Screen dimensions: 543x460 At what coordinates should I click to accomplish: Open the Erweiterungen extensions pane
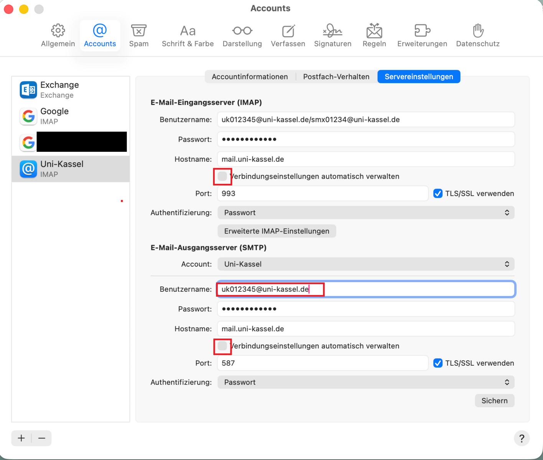422,35
